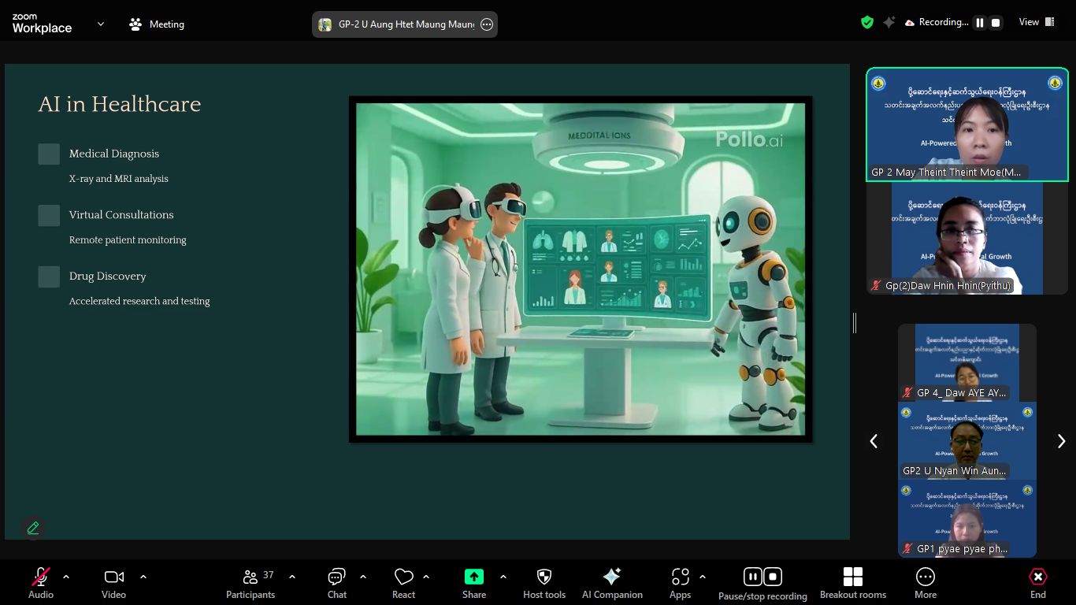This screenshot has height=605, width=1076.
Task: Open the More options menu
Action: [x=925, y=583]
